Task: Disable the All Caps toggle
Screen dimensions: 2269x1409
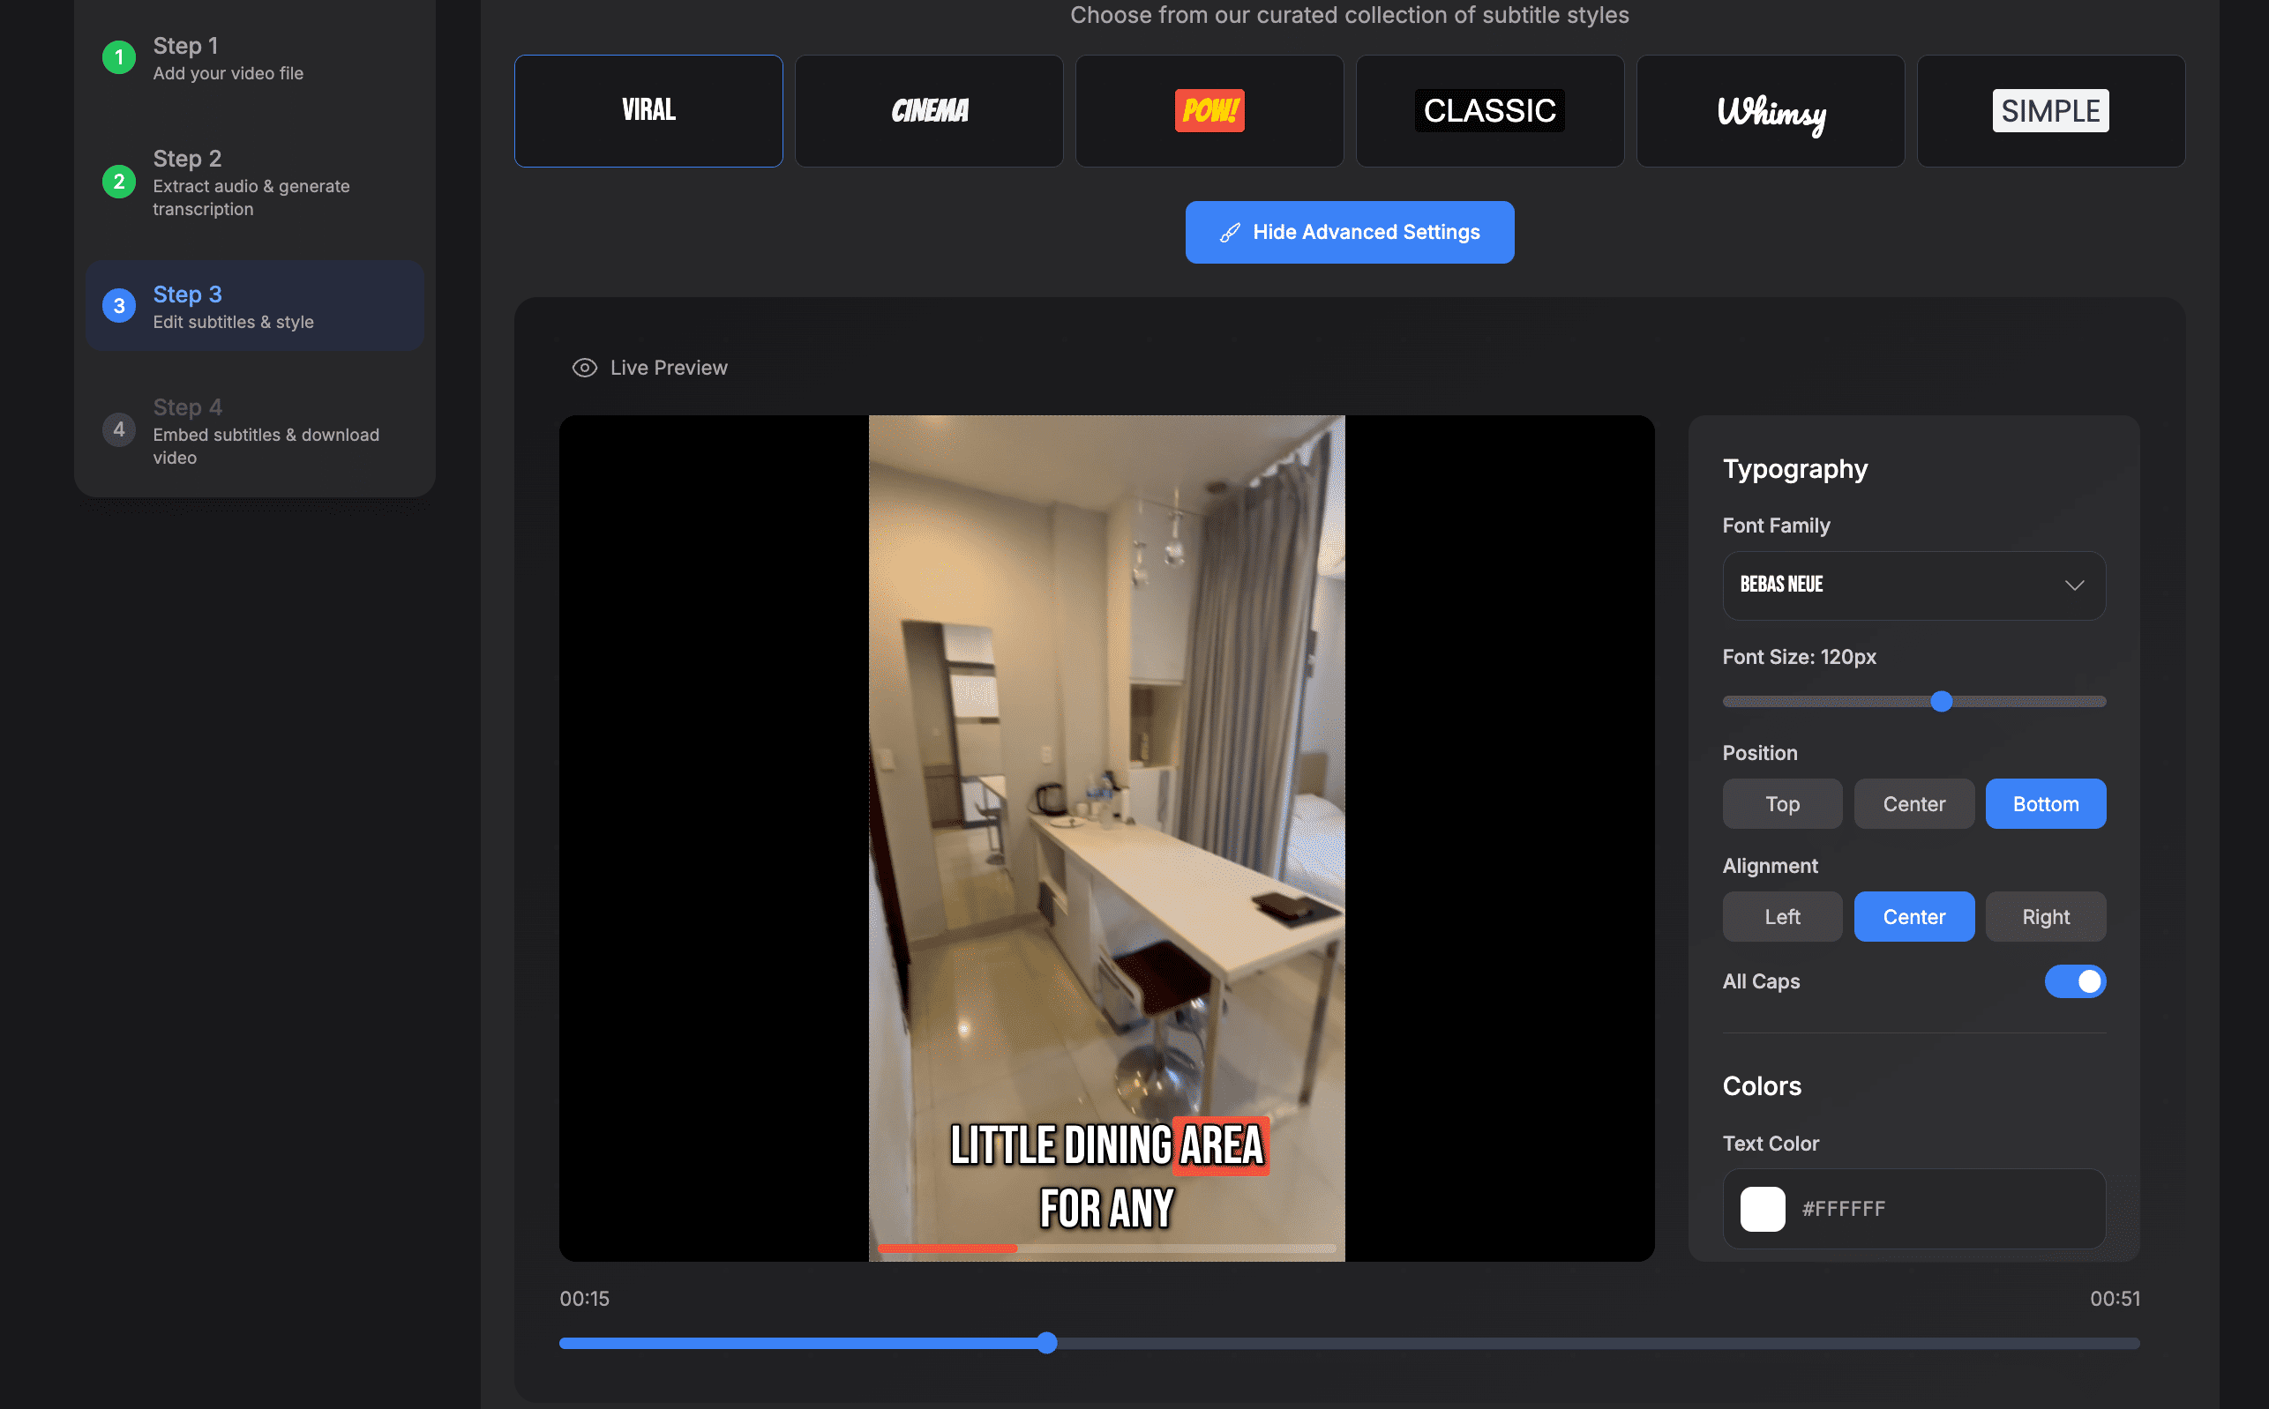Action: [x=2075, y=981]
